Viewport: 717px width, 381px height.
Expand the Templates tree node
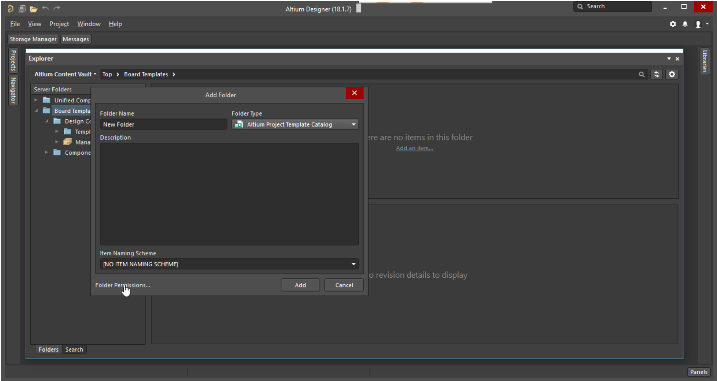coord(57,132)
